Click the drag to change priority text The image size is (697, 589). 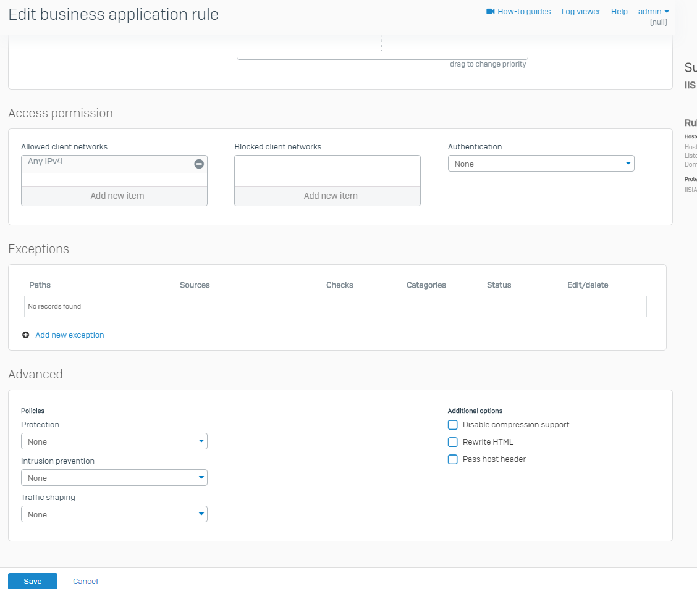(488, 64)
